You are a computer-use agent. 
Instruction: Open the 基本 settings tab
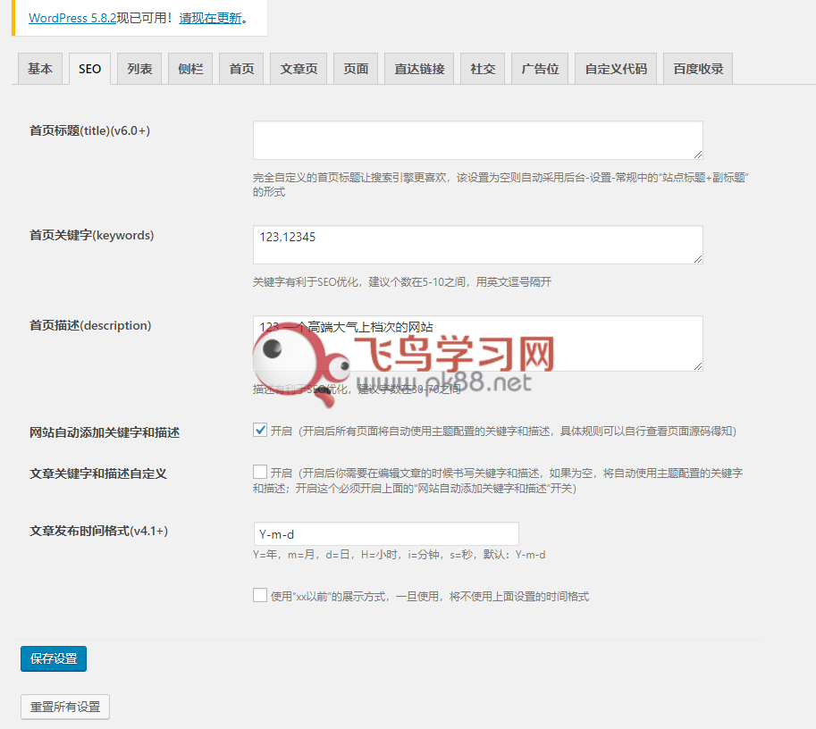click(x=40, y=69)
